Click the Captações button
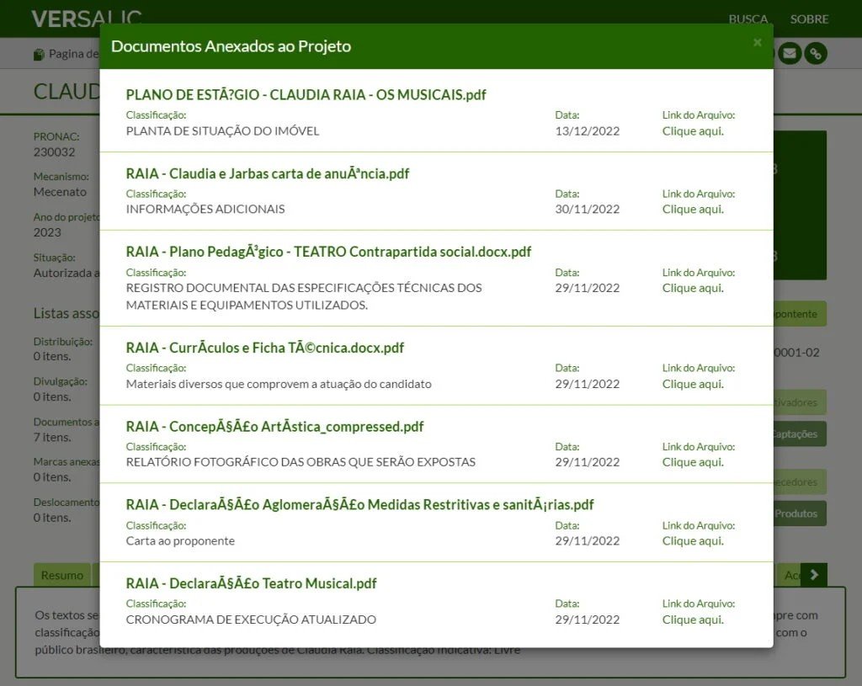862x686 pixels. coord(800,434)
